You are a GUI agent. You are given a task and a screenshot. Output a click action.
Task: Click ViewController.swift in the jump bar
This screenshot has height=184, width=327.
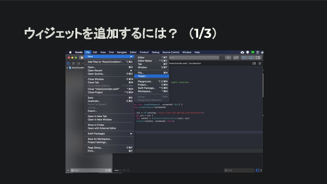point(178,64)
